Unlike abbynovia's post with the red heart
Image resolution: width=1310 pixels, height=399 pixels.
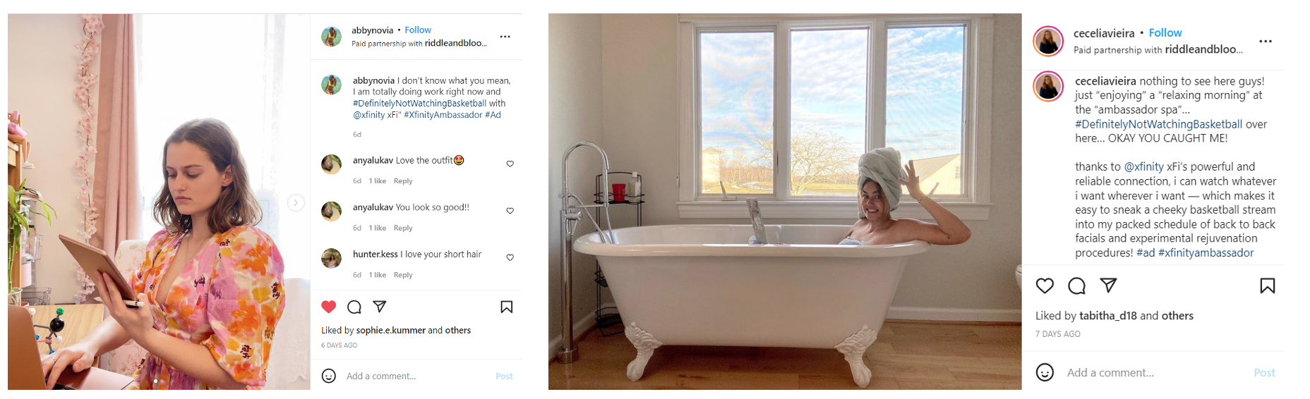tap(329, 307)
